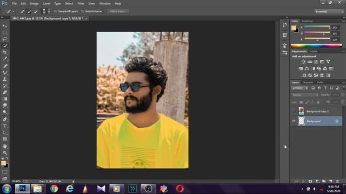The height and width of the screenshot is (194, 346).
Task: Select the History Brush tool
Action: [5, 86]
